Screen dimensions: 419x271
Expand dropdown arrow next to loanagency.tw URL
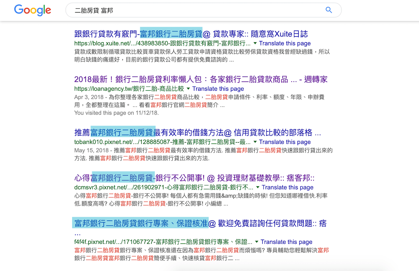(189, 89)
